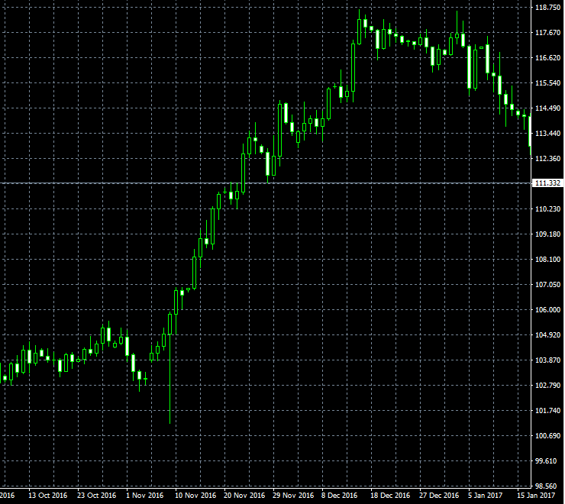
Task: Click the 1 Nov 2016 date label
Action: click(145, 496)
